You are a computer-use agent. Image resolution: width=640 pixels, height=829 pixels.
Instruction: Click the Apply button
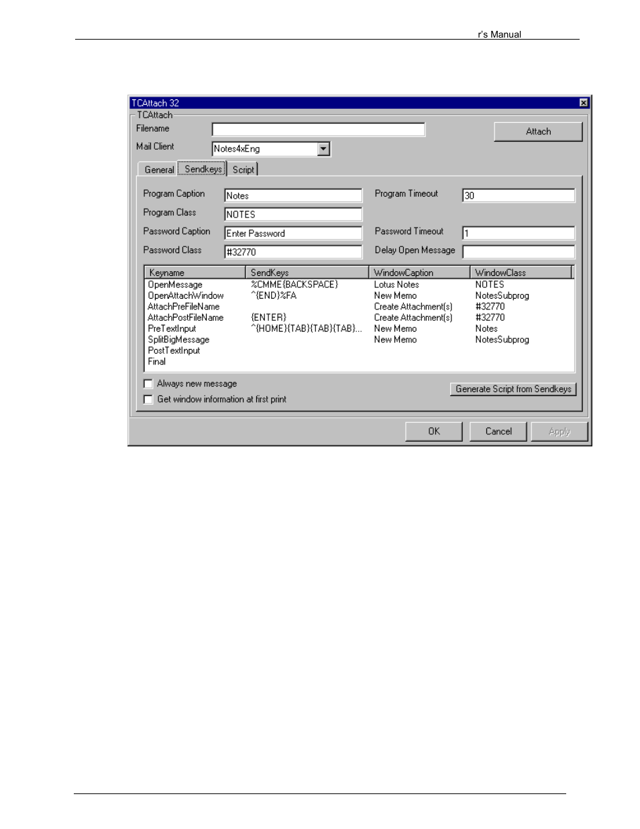click(x=559, y=432)
